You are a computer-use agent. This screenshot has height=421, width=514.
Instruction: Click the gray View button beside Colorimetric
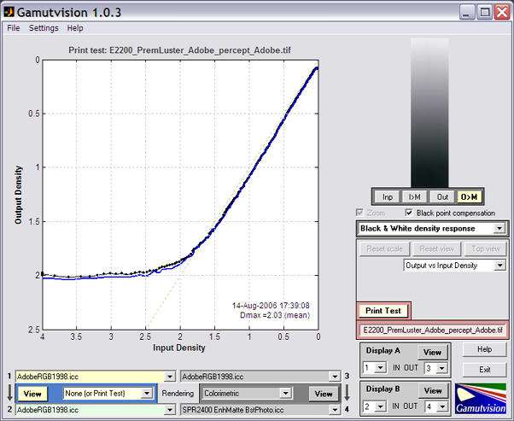[324, 394]
